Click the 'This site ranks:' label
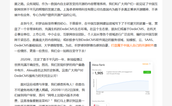This screenshot has height=106, width=172. pos(97,70)
